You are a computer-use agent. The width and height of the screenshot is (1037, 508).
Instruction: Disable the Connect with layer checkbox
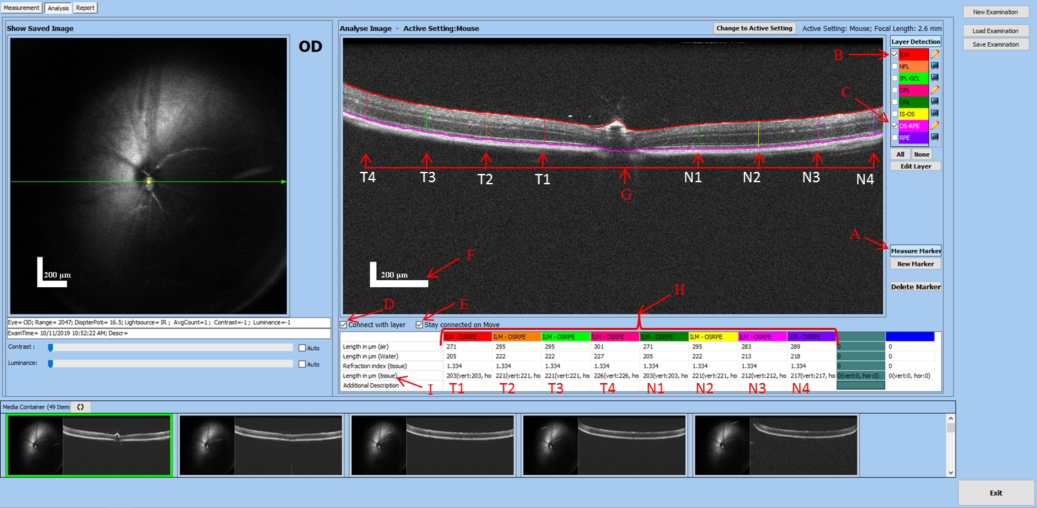click(x=344, y=324)
